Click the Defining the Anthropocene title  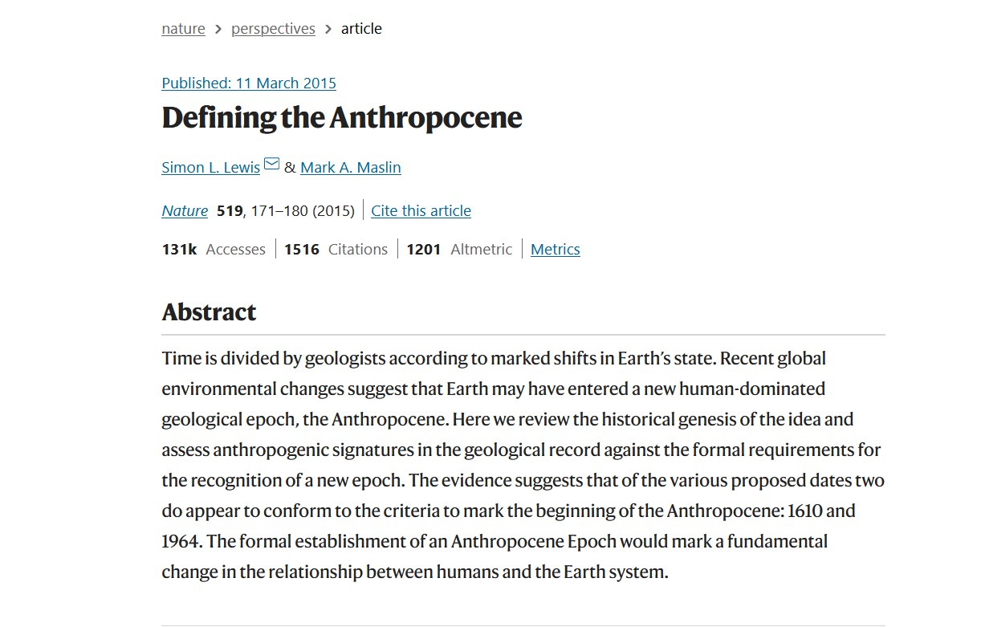pyautogui.click(x=342, y=118)
